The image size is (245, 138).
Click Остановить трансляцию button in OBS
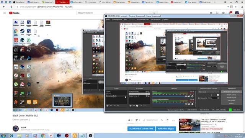[232, 92]
